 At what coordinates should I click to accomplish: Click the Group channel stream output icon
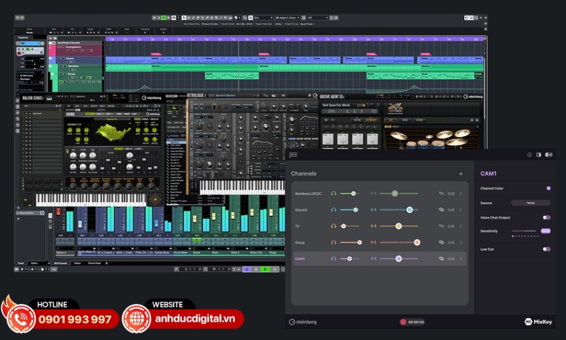pyautogui.click(x=374, y=243)
